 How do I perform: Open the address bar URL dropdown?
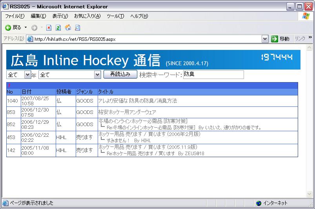pos(265,39)
